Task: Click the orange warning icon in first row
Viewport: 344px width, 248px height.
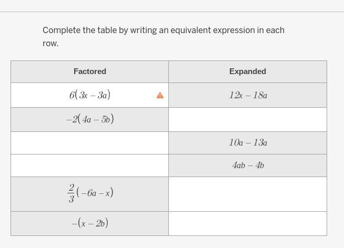Action: [x=160, y=96]
